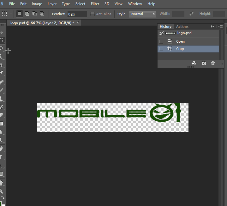Screen dimensions: 227x206
Task: Select the Hand tool
Action: click(x=2, y=183)
